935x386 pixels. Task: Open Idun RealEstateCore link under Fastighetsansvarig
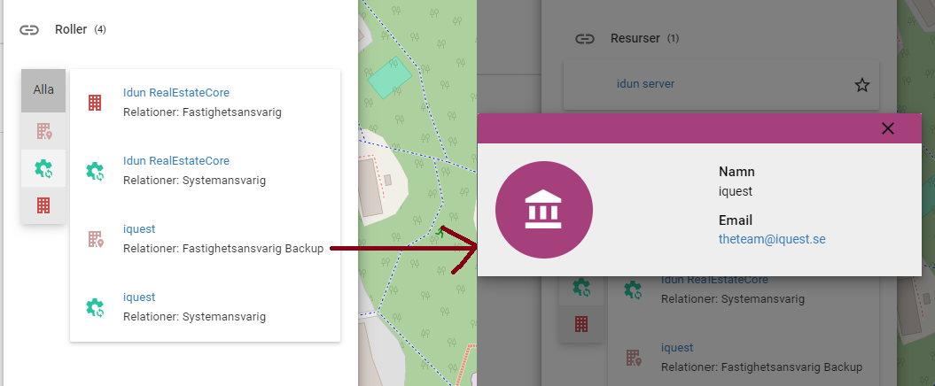175,93
